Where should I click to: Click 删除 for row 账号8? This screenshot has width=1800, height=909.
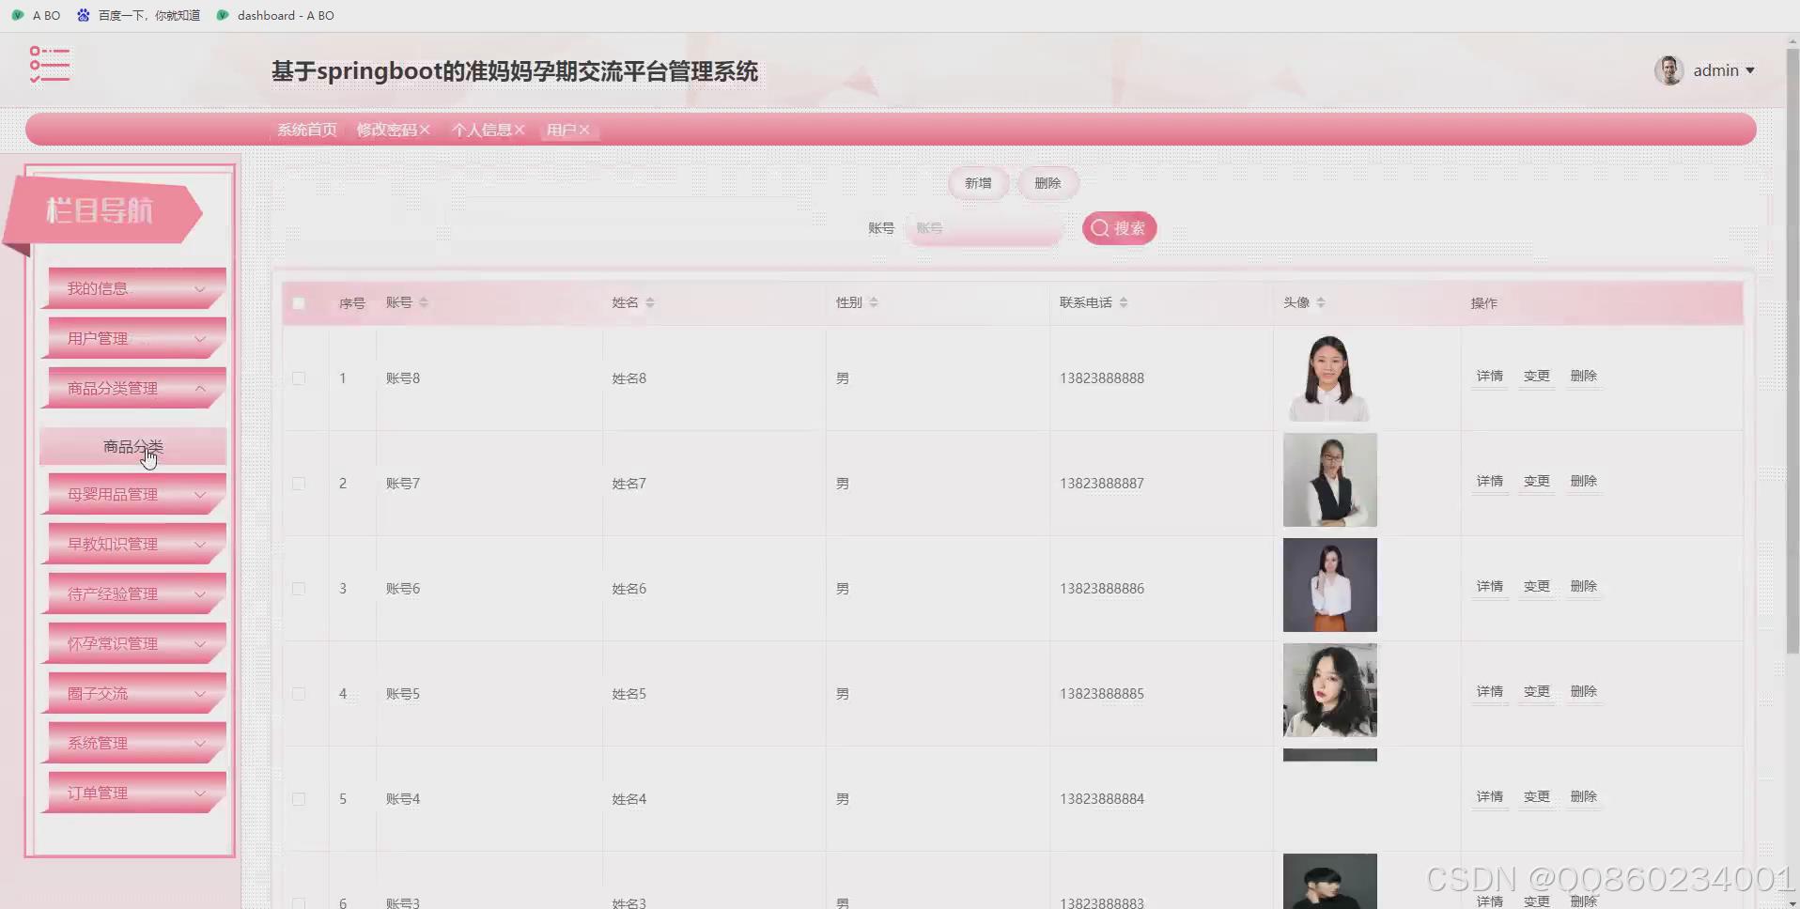pos(1584,377)
